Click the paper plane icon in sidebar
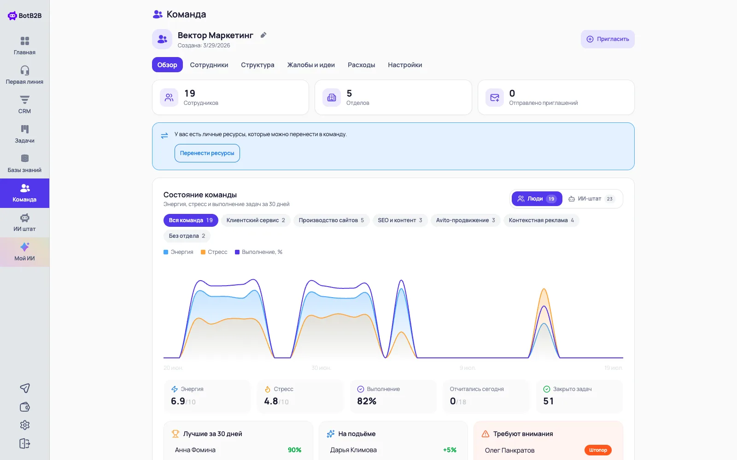 pos(25,388)
